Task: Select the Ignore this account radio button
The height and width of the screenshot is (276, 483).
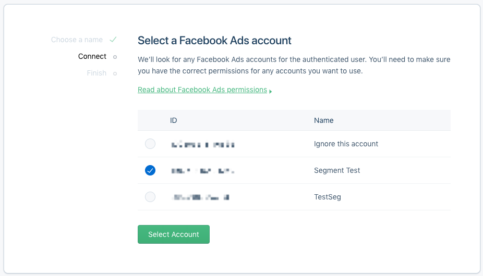Action: coord(150,144)
